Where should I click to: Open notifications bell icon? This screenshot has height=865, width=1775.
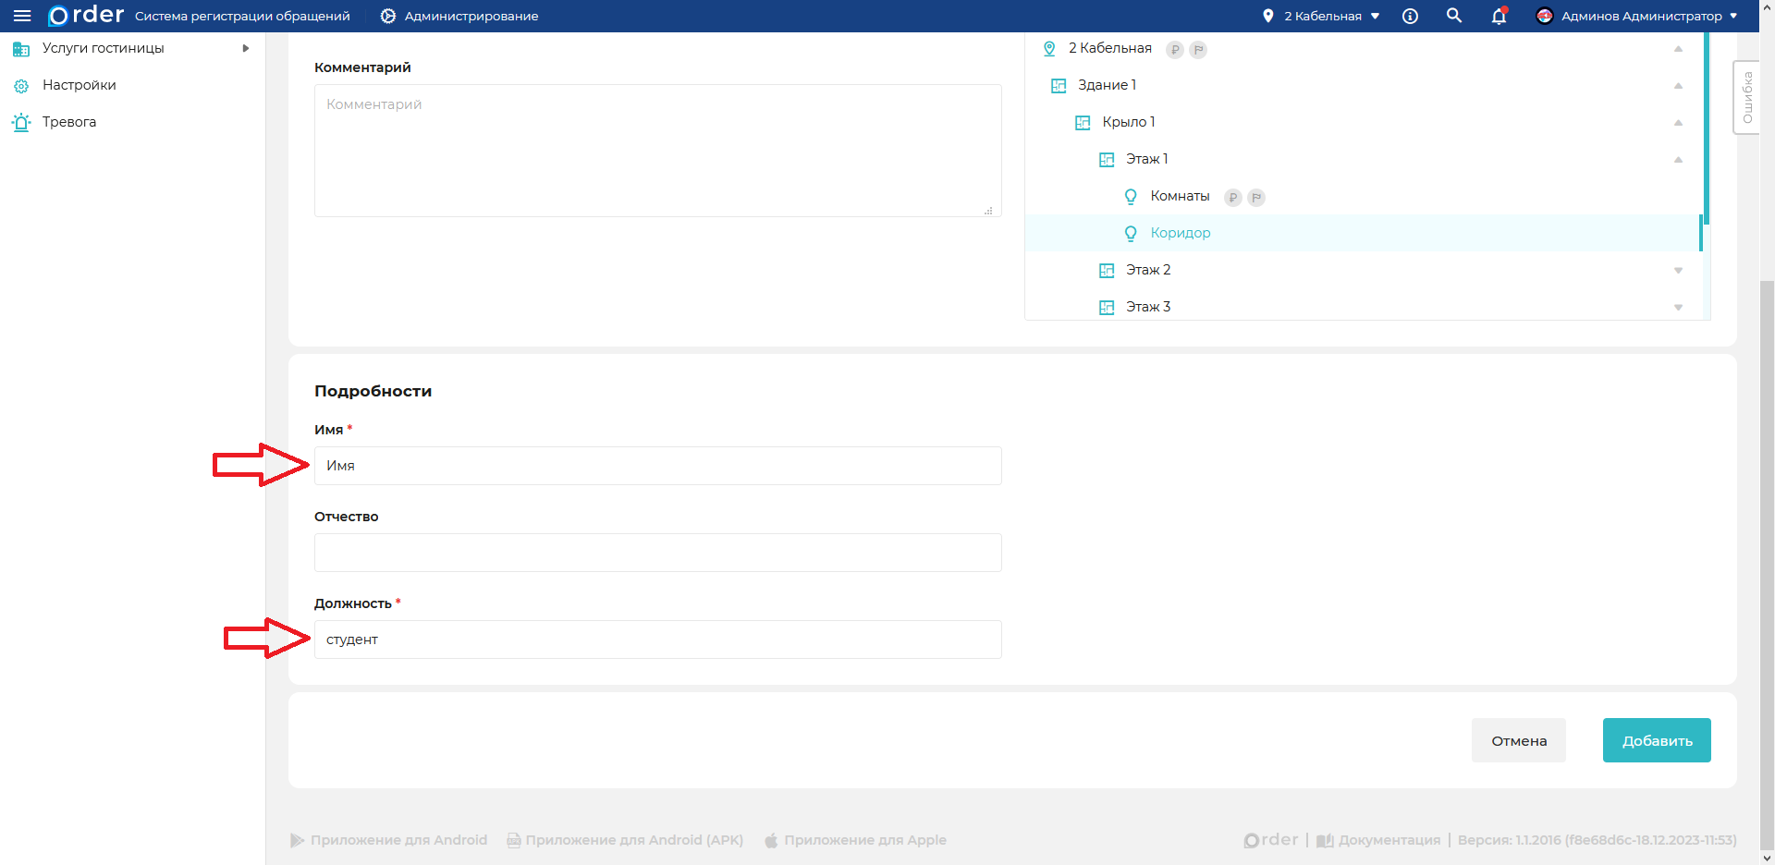pyautogui.click(x=1499, y=16)
